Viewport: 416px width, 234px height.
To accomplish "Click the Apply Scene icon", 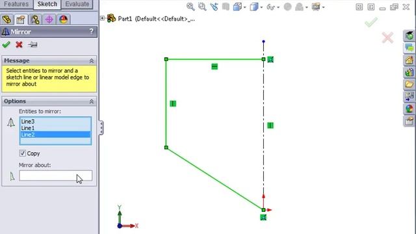I will click(299, 7).
